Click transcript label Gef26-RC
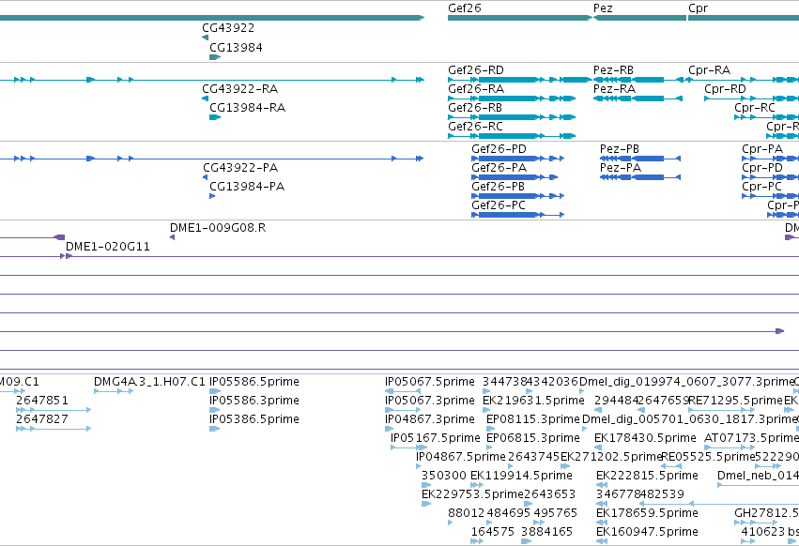The width and height of the screenshot is (799, 546). (475, 127)
